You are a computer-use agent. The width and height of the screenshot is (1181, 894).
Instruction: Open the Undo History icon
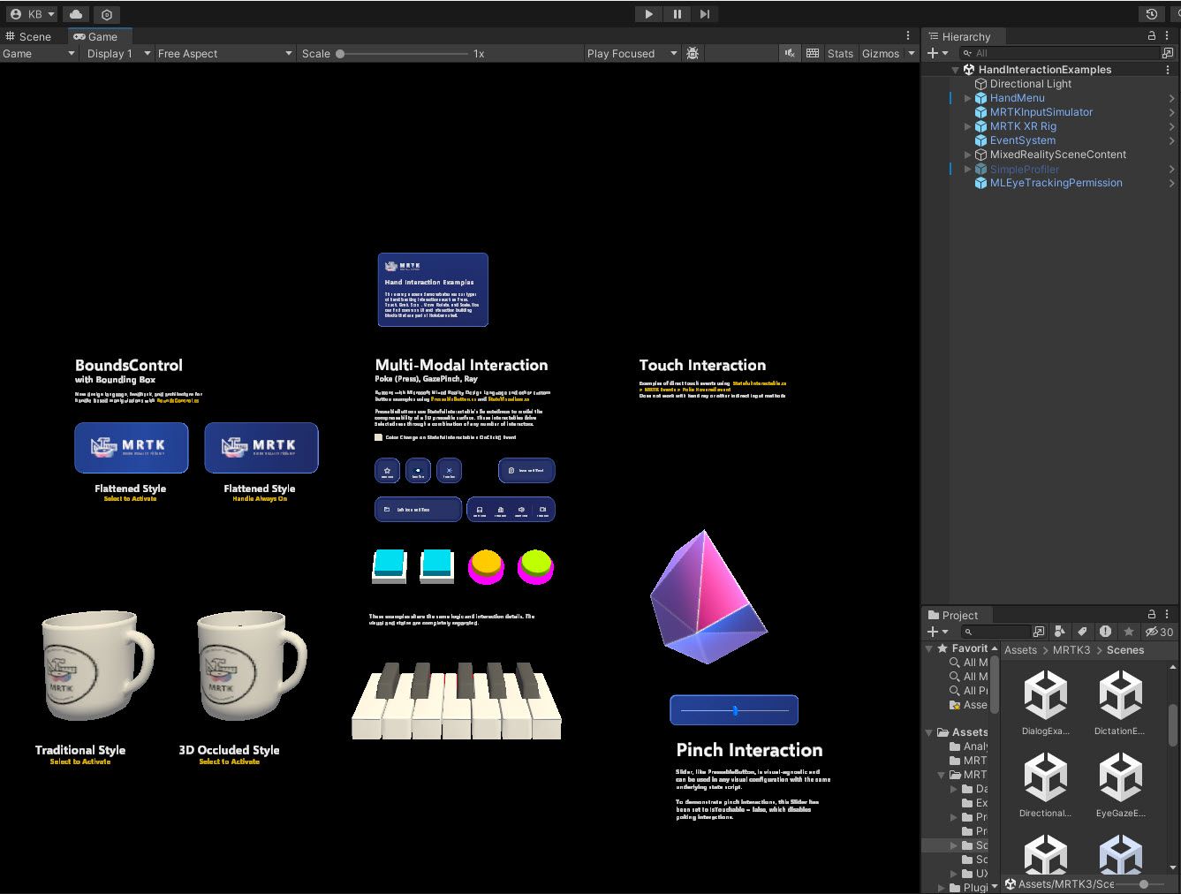[1151, 14]
